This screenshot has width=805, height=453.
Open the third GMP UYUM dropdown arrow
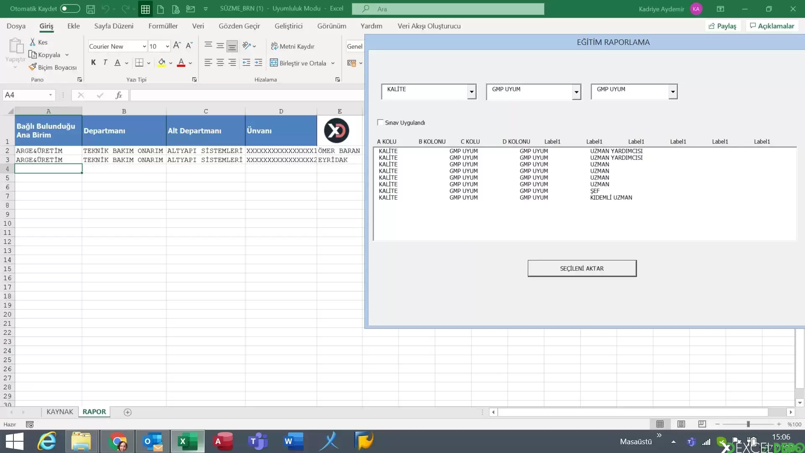click(673, 91)
